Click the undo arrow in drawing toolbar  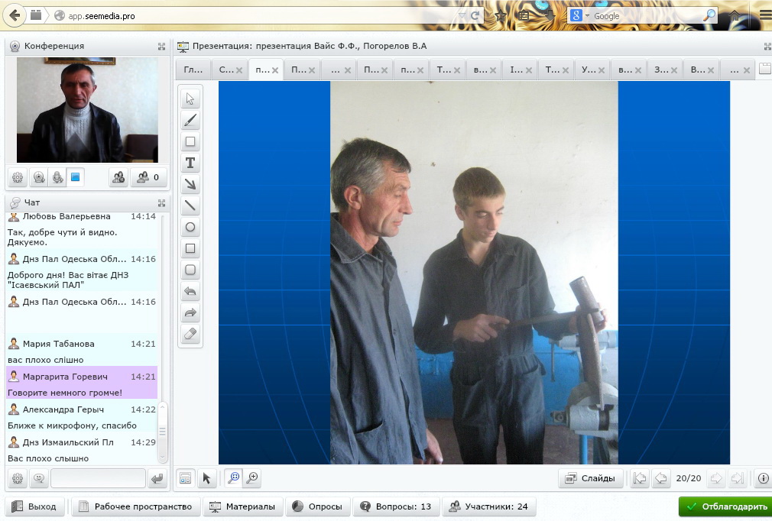coord(190,291)
